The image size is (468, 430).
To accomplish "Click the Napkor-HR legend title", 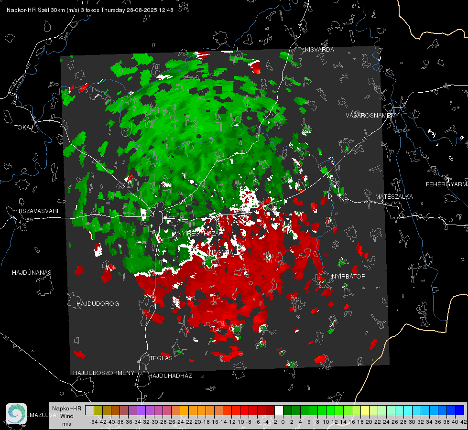I will pos(66,408).
